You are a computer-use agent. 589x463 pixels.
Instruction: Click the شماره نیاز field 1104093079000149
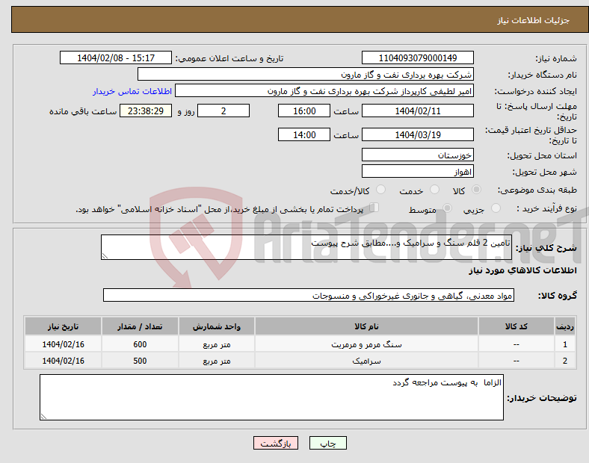pyautogui.click(x=418, y=58)
